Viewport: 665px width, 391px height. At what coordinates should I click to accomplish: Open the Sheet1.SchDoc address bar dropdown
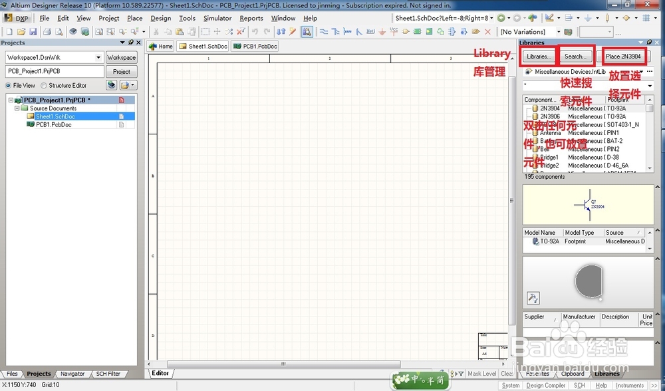[x=491, y=18]
